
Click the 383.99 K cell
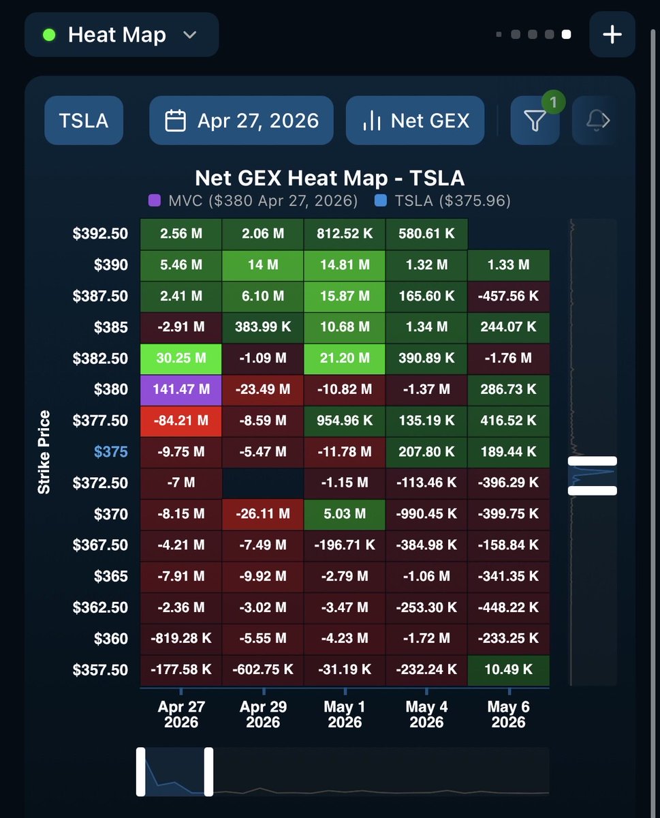coord(263,327)
